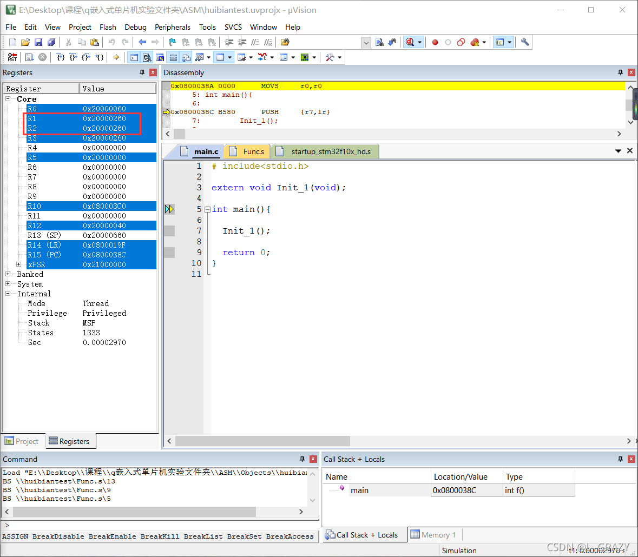
Task: Toggle the Watch Windows button
Action: click(x=199, y=57)
